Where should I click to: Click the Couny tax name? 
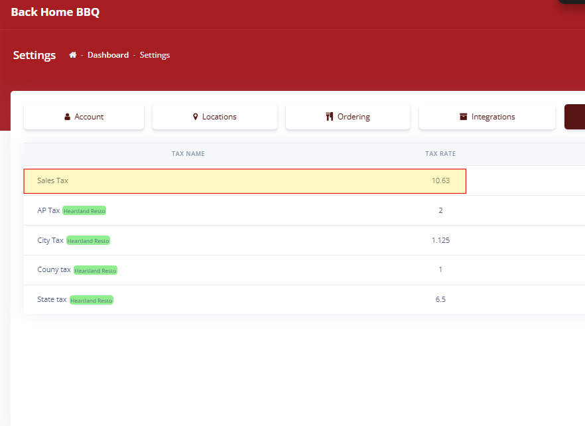(54, 270)
